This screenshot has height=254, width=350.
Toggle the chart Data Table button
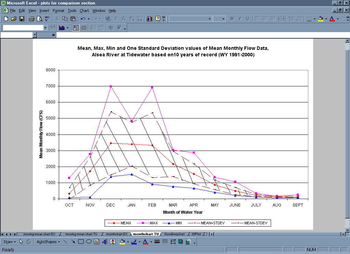[83, 28]
